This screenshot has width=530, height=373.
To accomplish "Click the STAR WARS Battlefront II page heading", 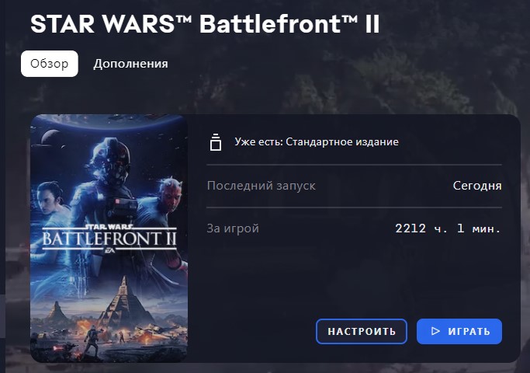I will click(205, 23).
